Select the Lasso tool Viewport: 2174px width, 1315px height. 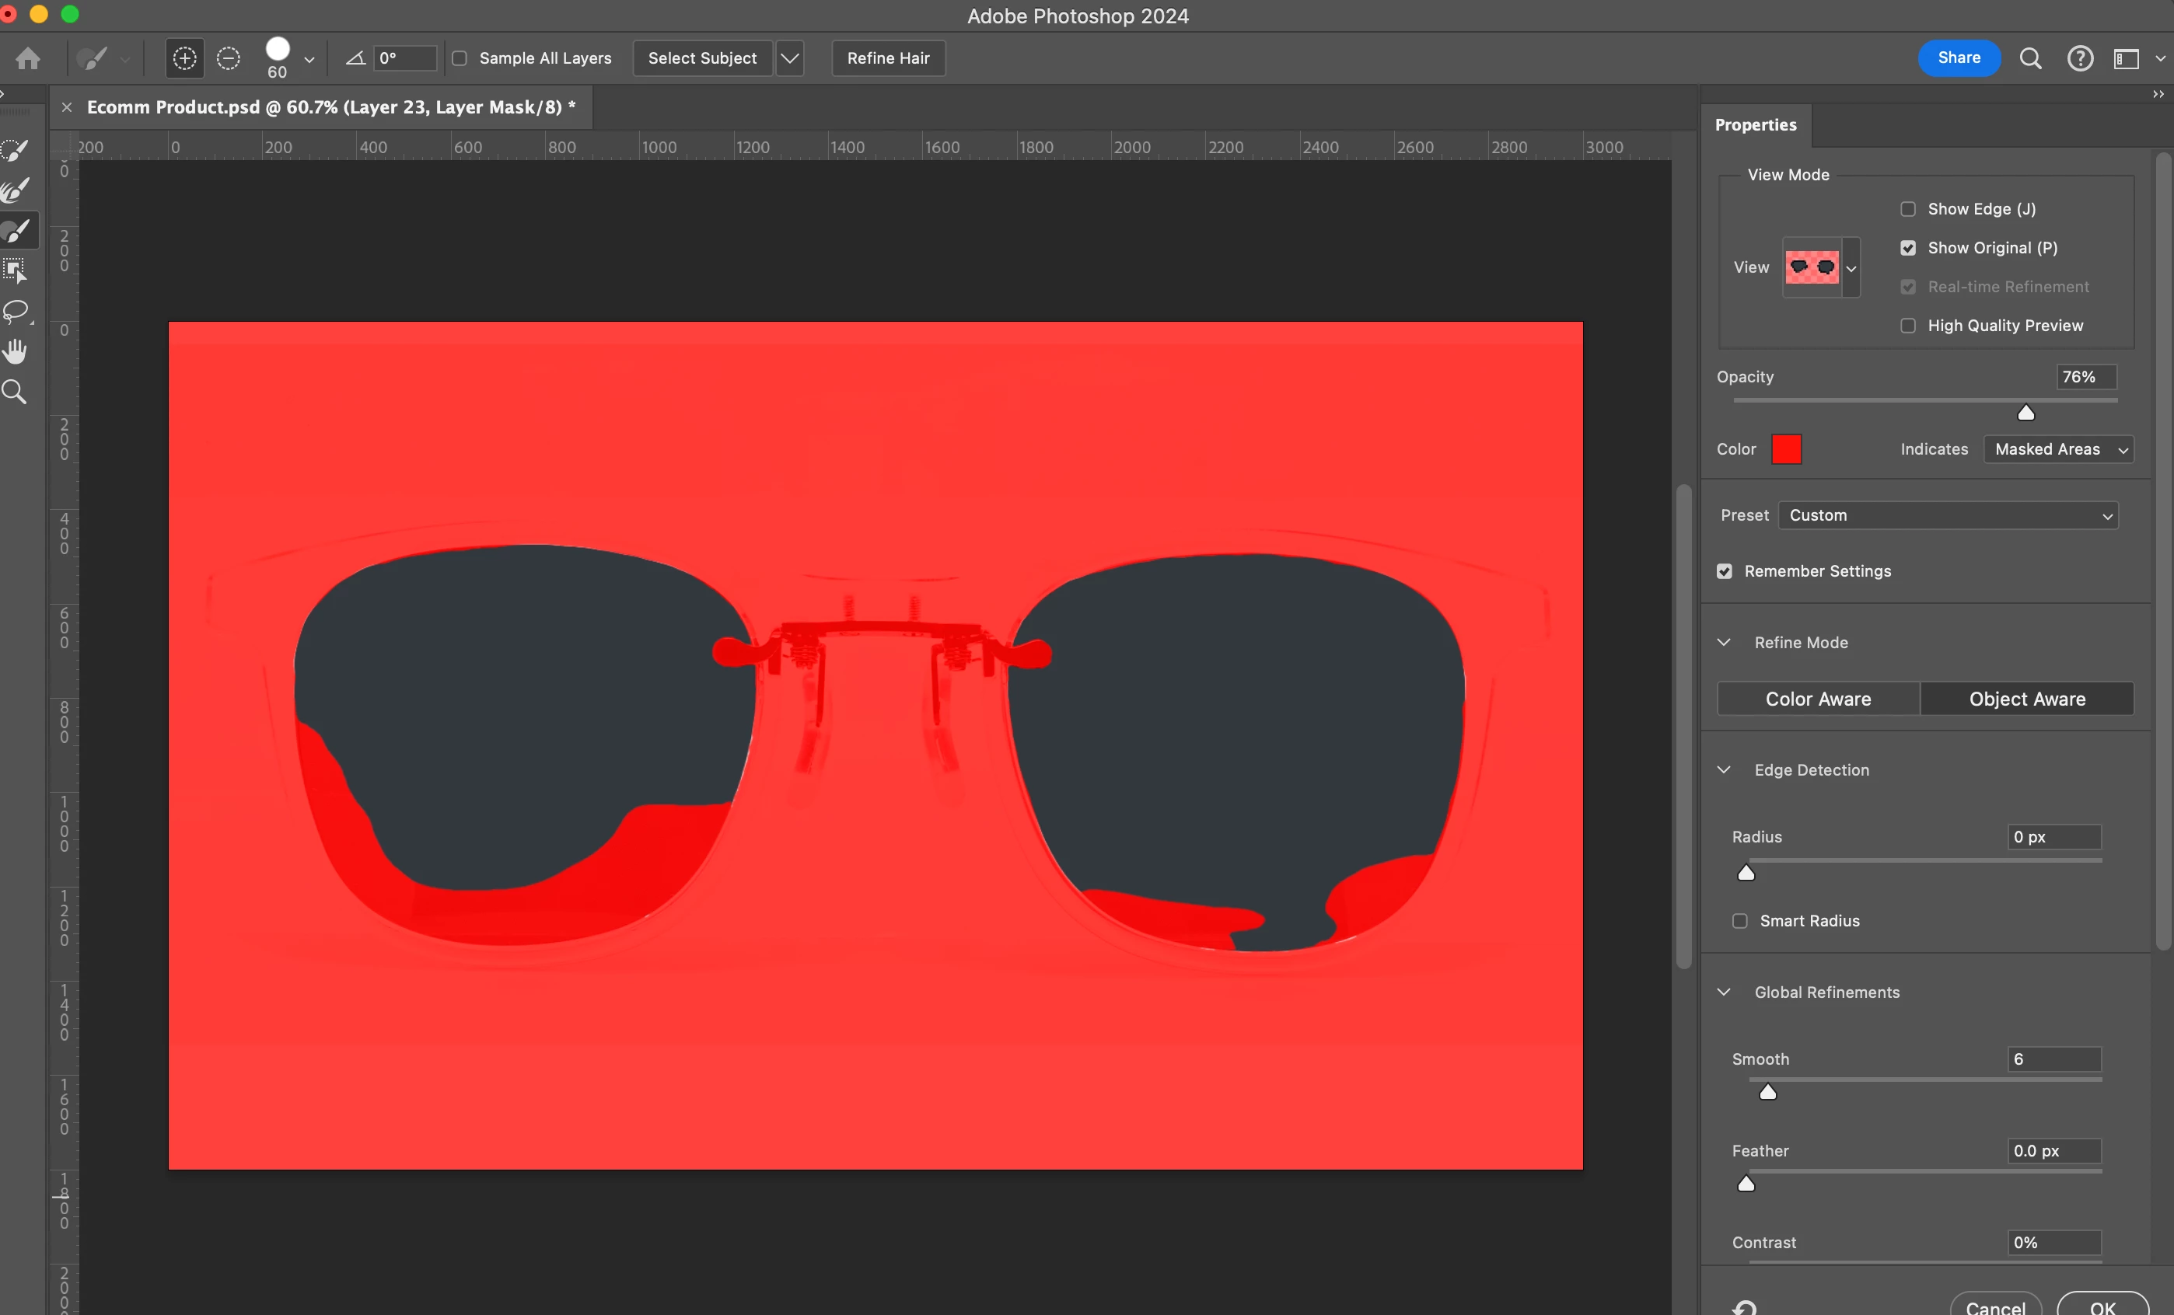point(16,310)
